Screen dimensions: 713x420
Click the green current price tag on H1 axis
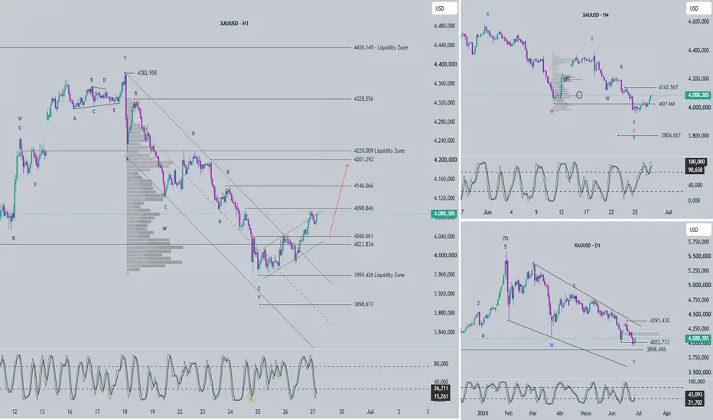[x=444, y=213]
